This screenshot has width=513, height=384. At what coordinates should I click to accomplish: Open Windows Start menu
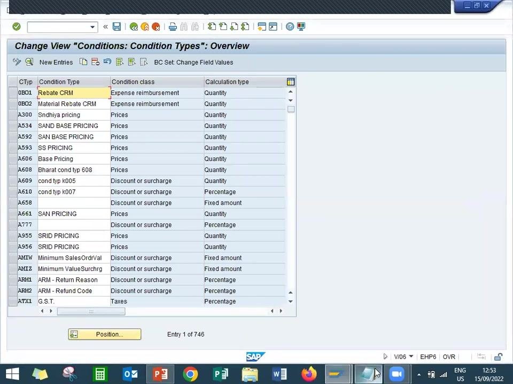click(x=12, y=374)
